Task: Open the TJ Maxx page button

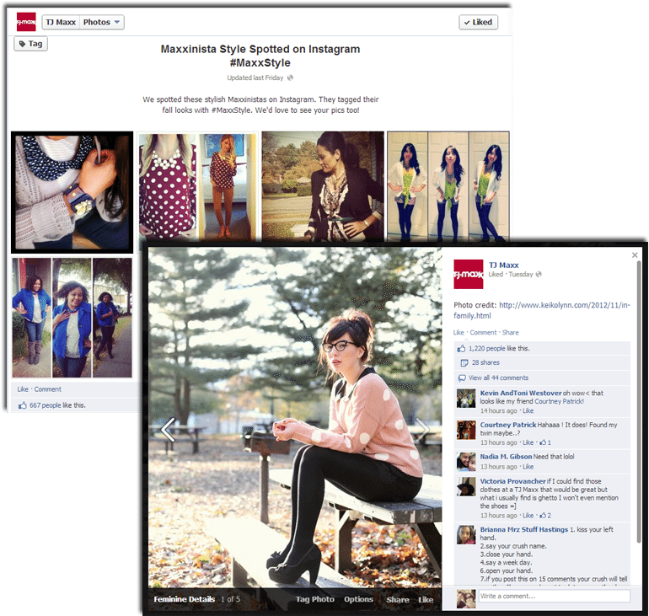Action: 61,23
